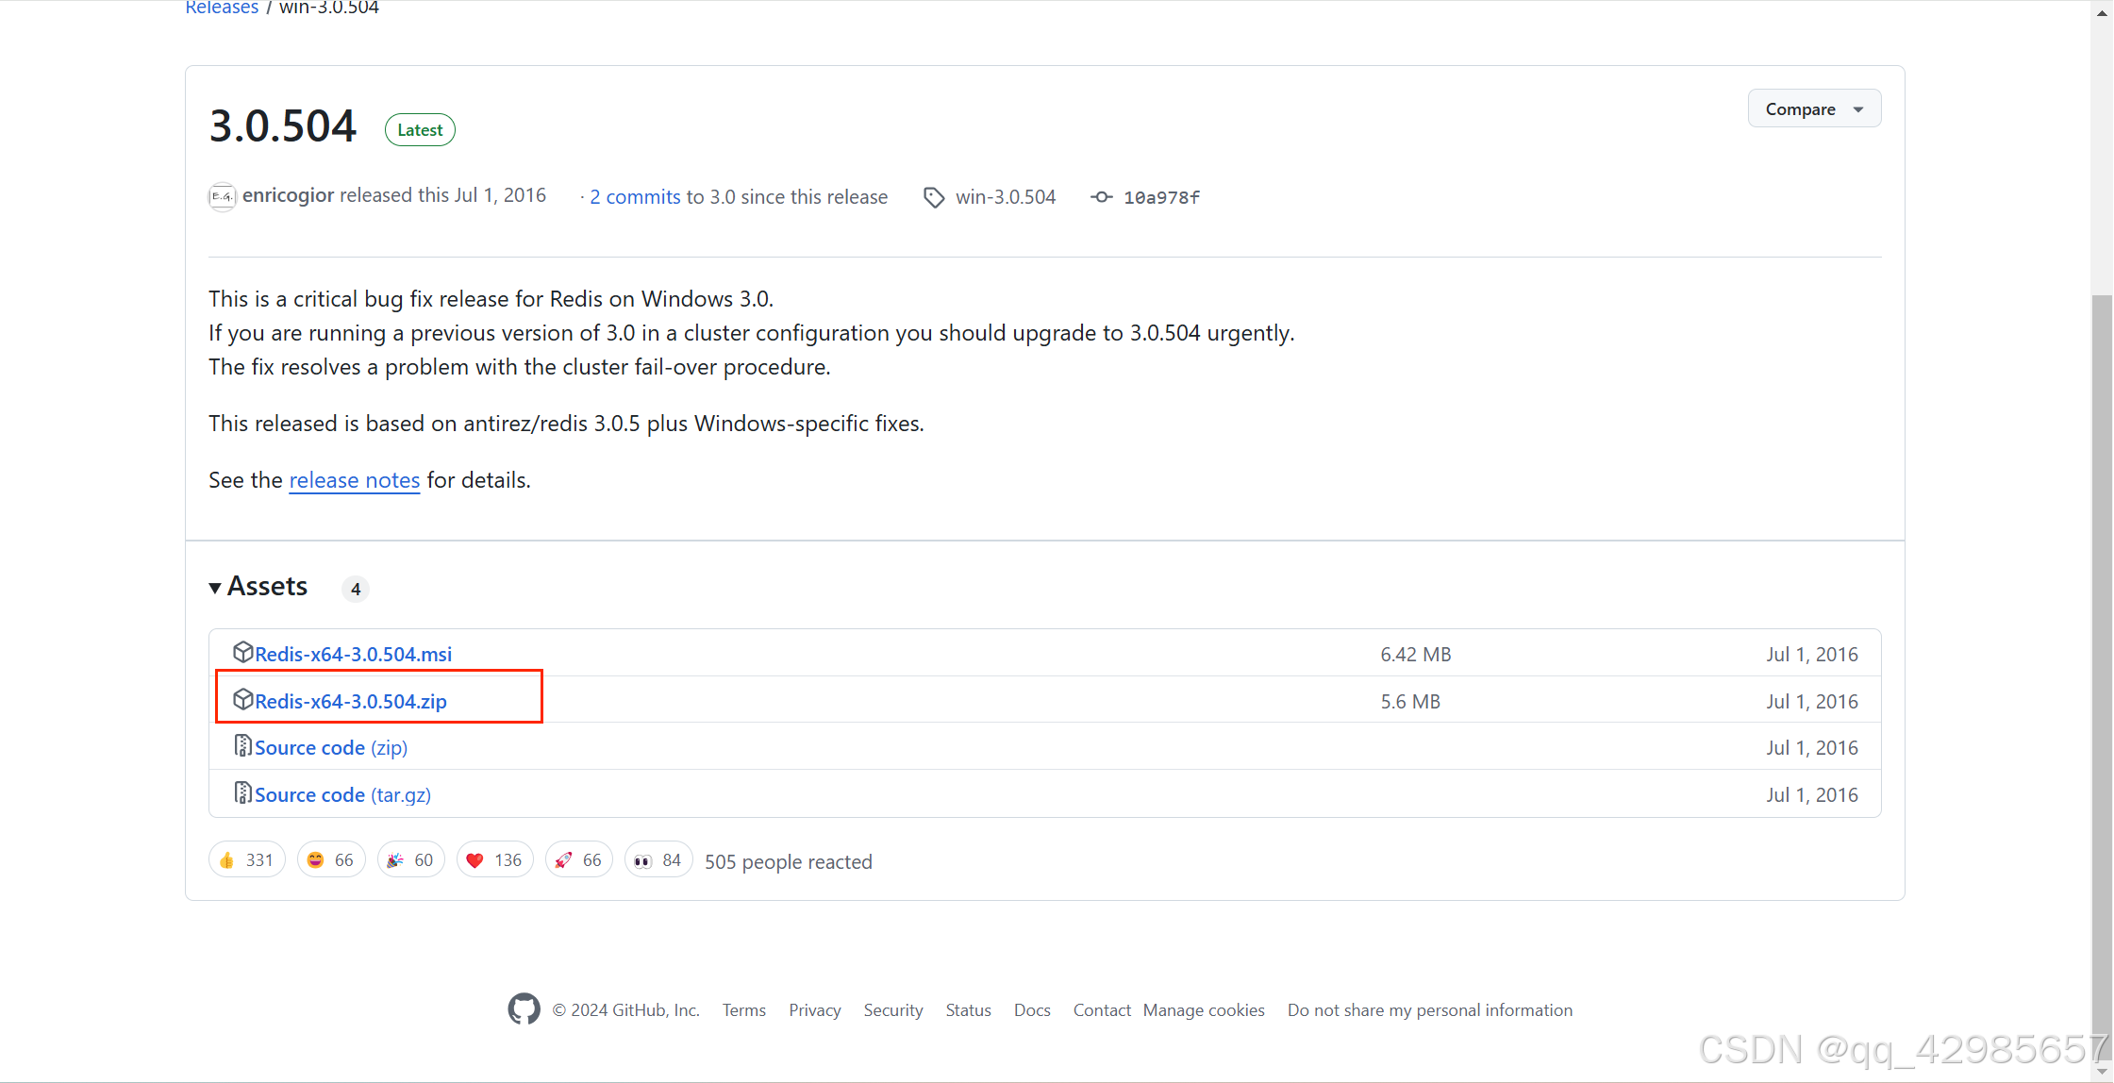Click the tag icon beside win-3.0.504
The width and height of the screenshot is (2114, 1083).
933,197
